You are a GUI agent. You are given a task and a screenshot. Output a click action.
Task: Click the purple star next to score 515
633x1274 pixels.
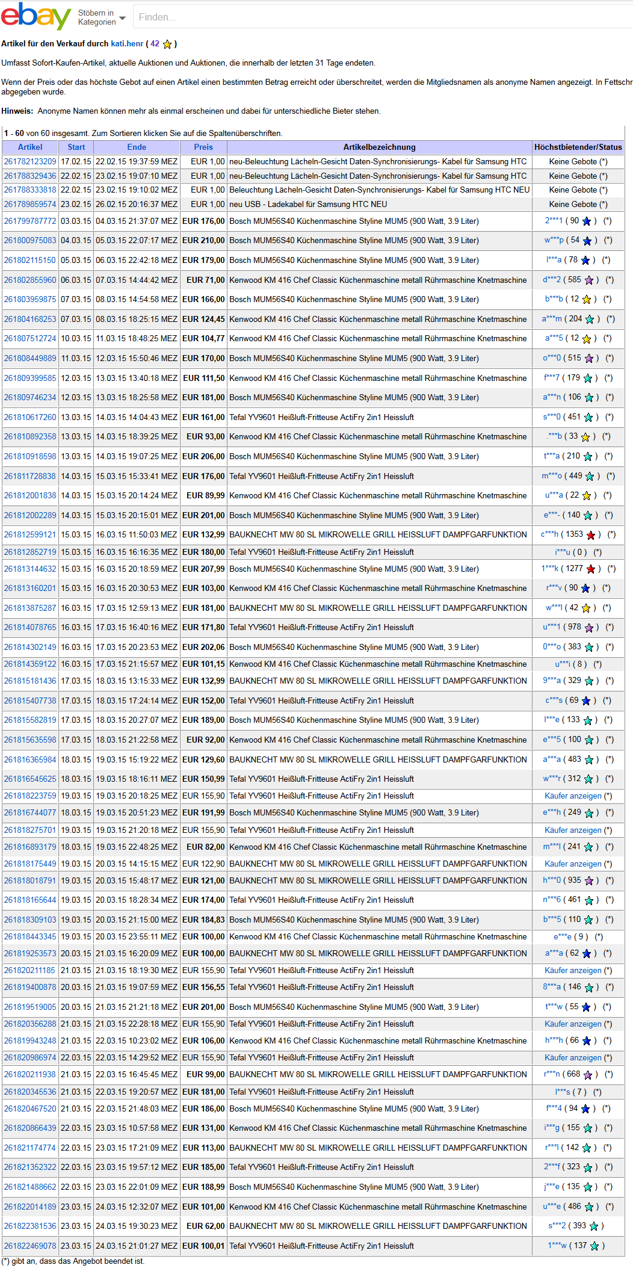click(589, 359)
